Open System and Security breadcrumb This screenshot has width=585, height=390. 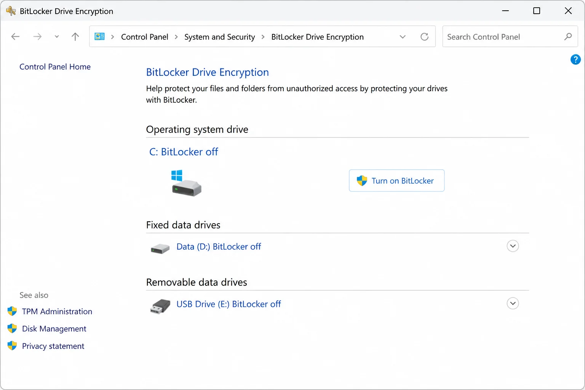pyautogui.click(x=219, y=37)
